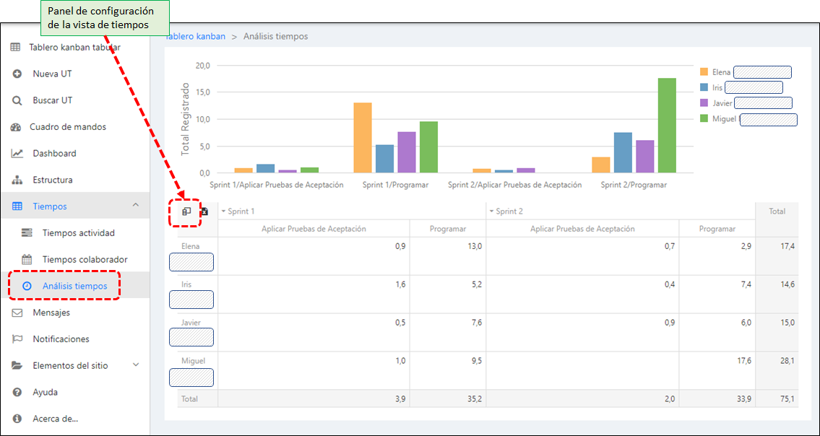Collapse the Sprint 2 column group

pyautogui.click(x=492, y=212)
